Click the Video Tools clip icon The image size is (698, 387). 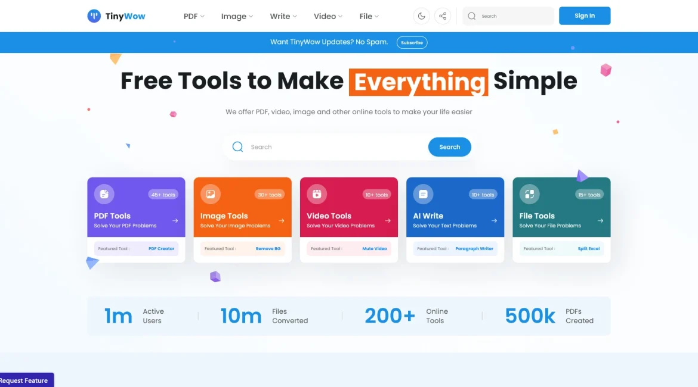(317, 194)
